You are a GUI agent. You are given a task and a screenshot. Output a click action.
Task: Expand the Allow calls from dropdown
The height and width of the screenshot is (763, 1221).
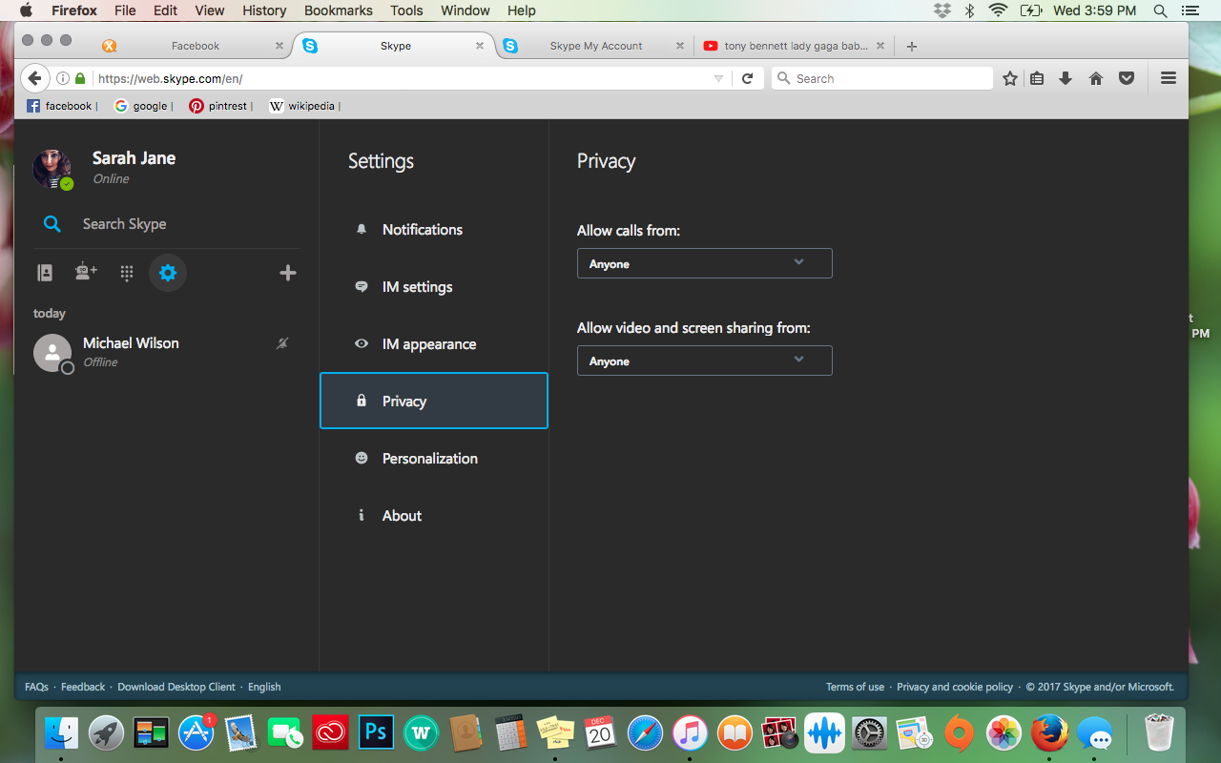point(705,263)
